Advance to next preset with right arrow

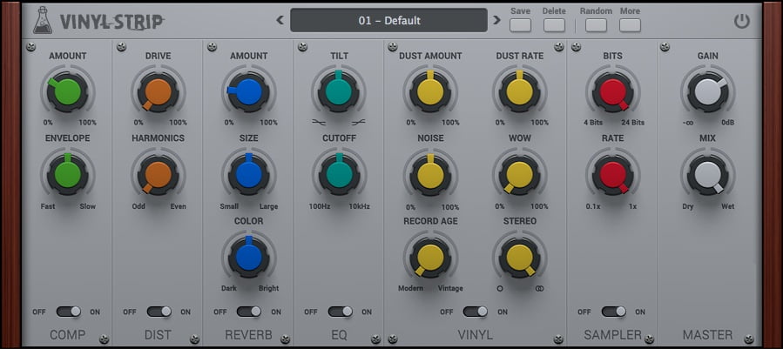tap(497, 20)
